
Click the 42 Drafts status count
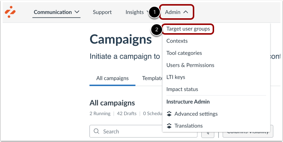click(x=127, y=114)
